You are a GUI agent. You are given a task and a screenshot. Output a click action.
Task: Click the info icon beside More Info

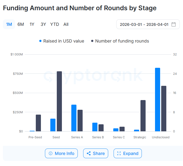[x=51, y=153]
